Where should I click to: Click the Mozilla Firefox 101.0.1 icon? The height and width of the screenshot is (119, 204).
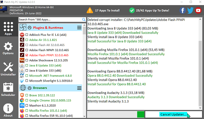coord(22,111)
